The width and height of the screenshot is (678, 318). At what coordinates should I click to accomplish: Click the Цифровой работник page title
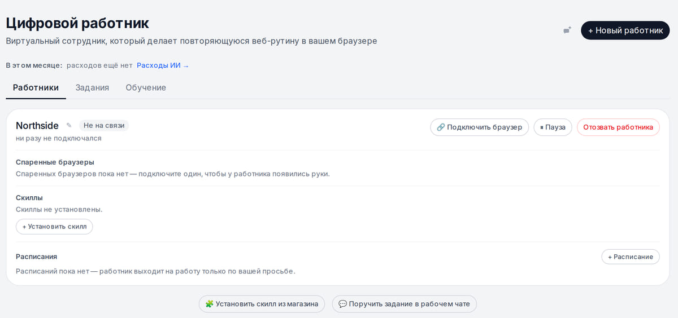[x=77, y=23]
